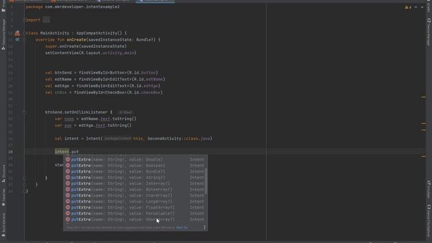Screen dimensions: 432x243
Task: Open the Device File Explorer panel
Action: pyautogui.click(x=429, y=221)
